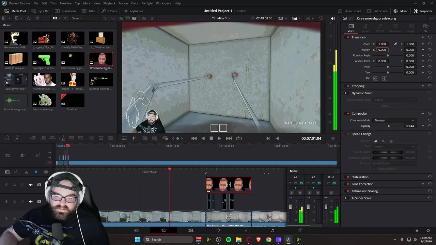
Task: Toggle the Composite enable switch
Action: click(347, 113)
